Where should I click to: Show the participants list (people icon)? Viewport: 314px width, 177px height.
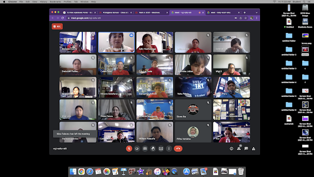point(239,148)
